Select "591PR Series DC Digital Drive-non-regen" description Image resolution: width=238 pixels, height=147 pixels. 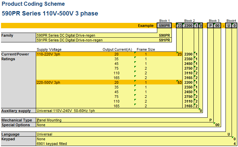tap(70, 40)
